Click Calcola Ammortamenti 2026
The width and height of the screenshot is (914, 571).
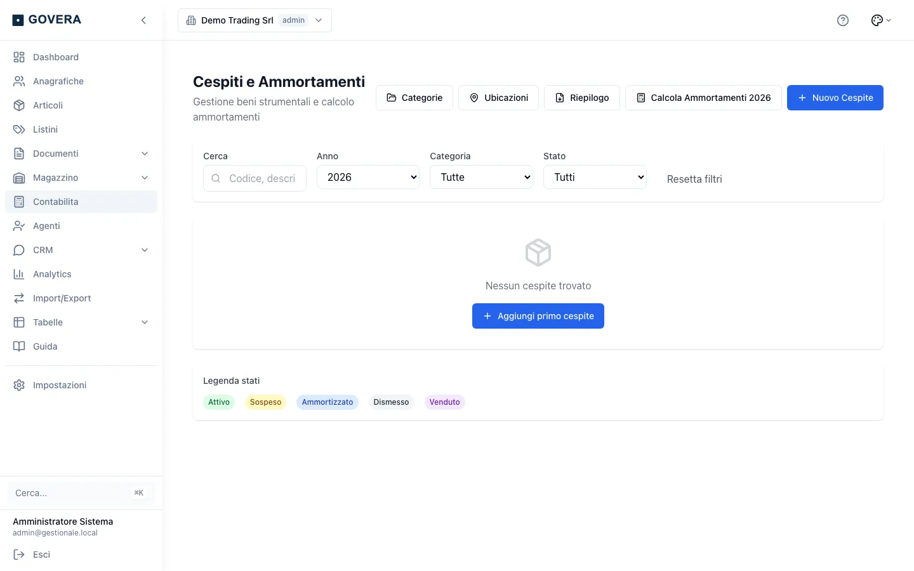[x=703, y=98]
